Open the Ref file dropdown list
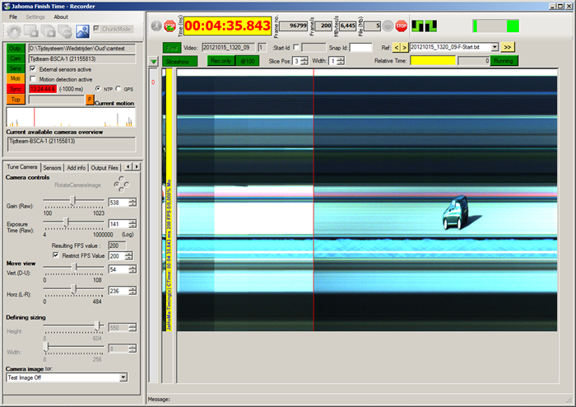 click(495, 47)
